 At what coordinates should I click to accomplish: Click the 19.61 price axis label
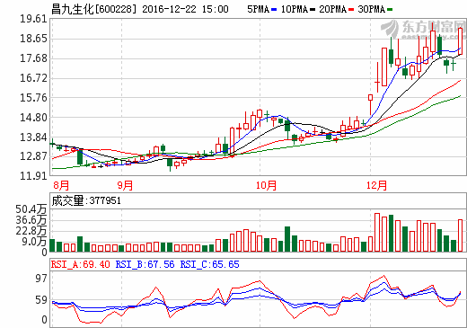click(x=33, y=19)
